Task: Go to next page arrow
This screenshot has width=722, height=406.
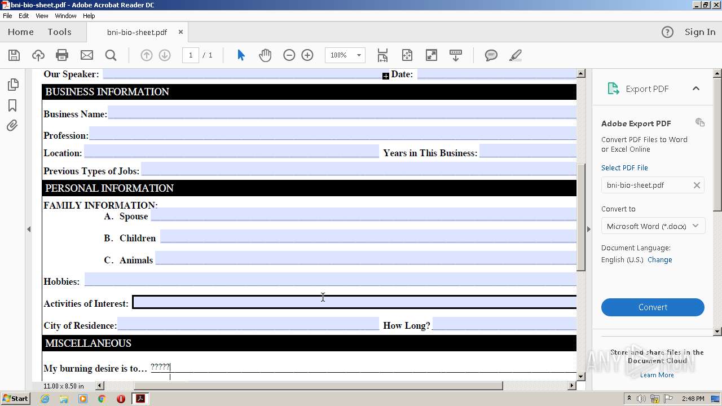Action: (x=165, y=55)
